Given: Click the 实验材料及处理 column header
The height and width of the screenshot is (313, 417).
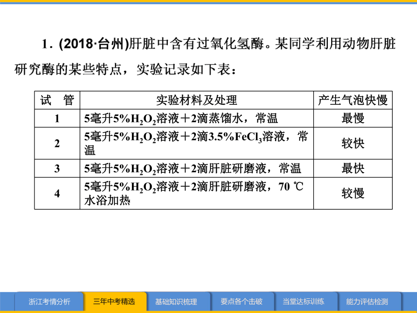Looking at the screenshot, I should (x=196, y=100).
